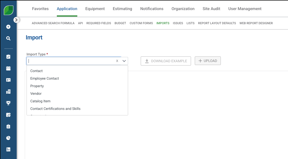Select the properties building icon in sidebar
Screen dimensions: 288x159
point(8,91)
